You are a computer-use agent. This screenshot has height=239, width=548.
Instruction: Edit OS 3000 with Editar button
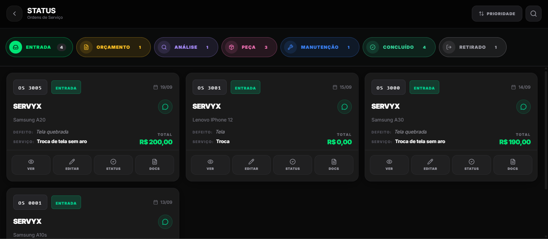click(x=430, y=165)
